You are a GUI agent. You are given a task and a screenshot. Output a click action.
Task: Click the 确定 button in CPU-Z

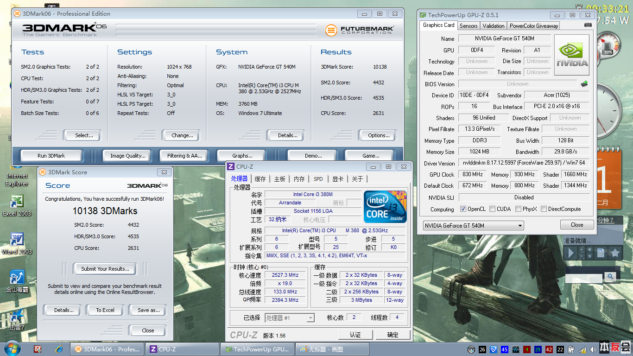pyautogui.click(x=392, y=335)
